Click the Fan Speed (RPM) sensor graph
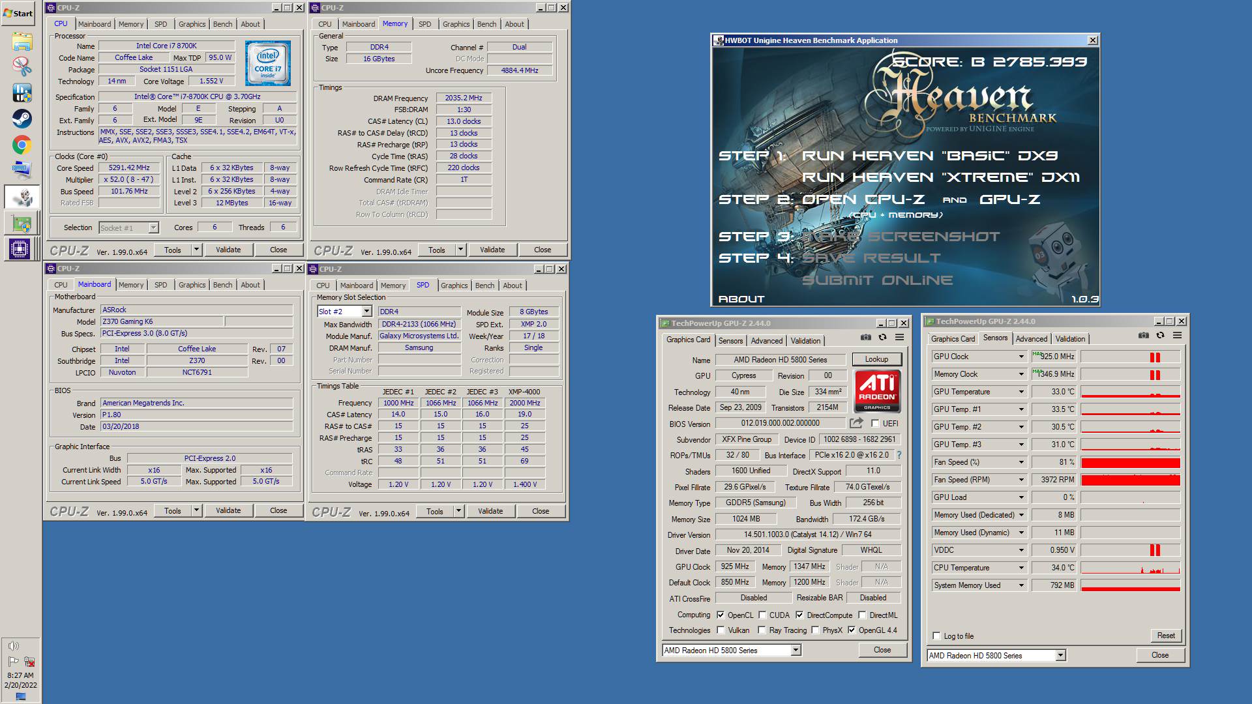Screen dimensions: 1252x704 [1131, 480]
